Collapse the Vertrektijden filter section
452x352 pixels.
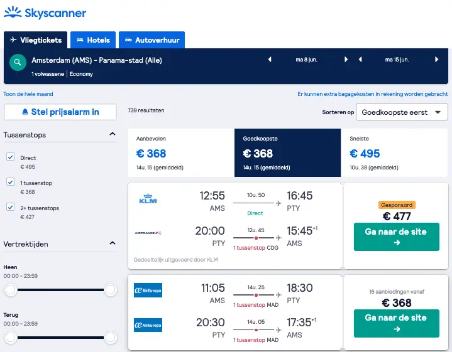(113, 243)
